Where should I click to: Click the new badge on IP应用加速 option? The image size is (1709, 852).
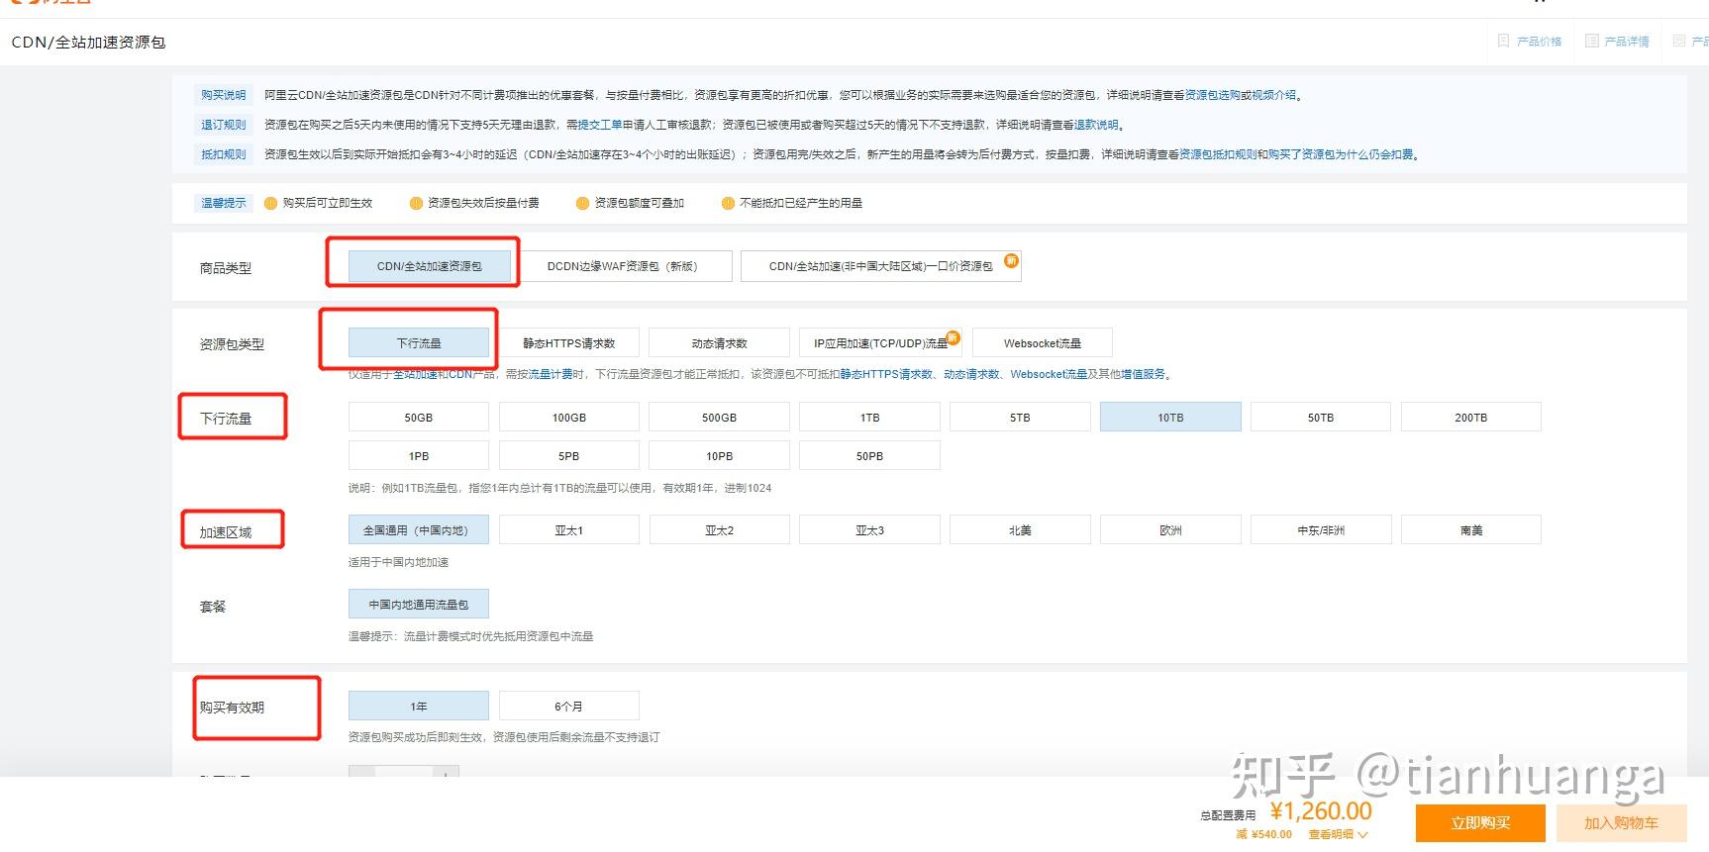click(x=954, y=337)
